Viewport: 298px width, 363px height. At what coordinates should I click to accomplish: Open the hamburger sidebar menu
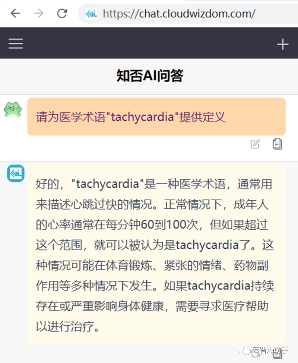coord(16,44)
